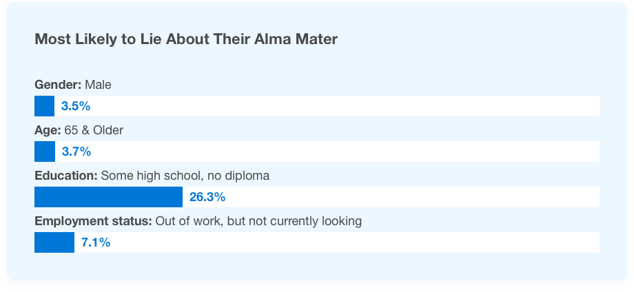The width and height of the screenshot is (634, 292).
Task: Select the blue Age bar
Action: 45,152
